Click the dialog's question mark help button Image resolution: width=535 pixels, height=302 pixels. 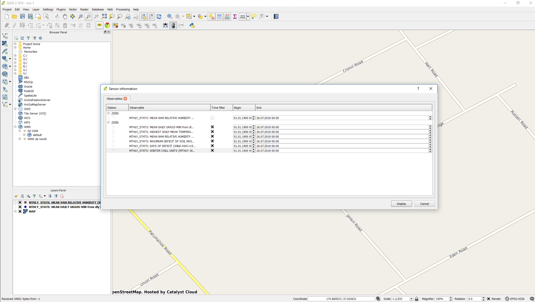(418, 89)
